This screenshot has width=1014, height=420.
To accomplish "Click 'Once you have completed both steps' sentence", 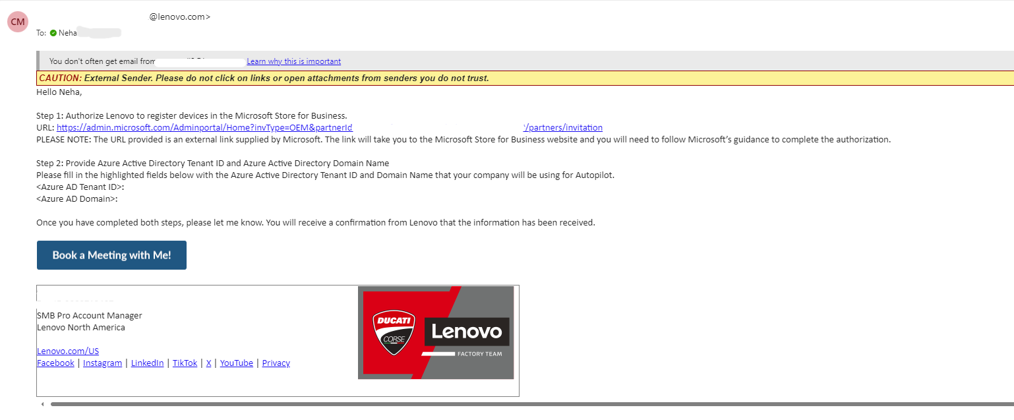I will [x=316, y=222].
